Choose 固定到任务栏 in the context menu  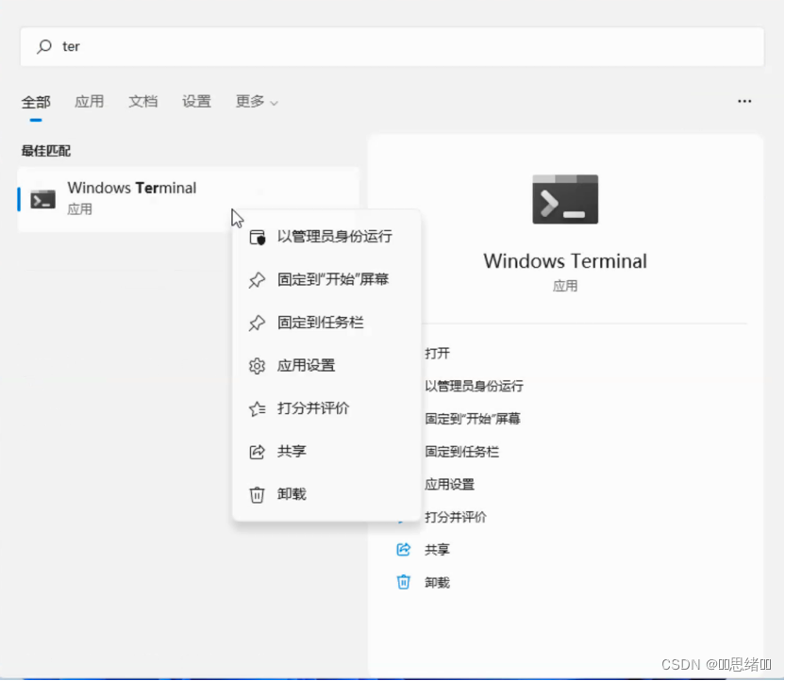click(326, 323)
